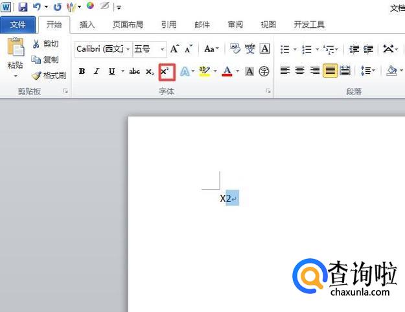This screenshot has width=405, height=312.
Task: Apply the red font color
Action: tap(227, 71)
